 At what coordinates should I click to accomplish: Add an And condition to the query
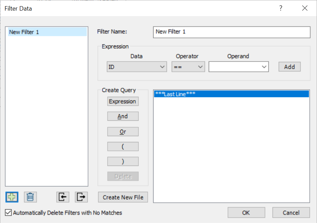(x=123, y=116)
